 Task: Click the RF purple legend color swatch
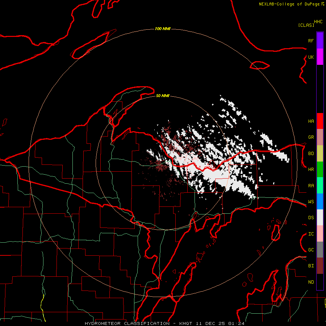point(320,41)
